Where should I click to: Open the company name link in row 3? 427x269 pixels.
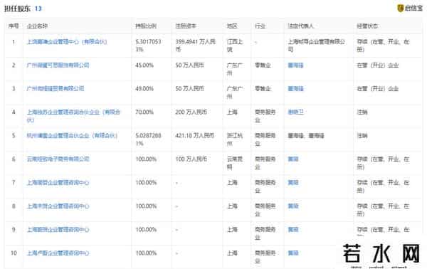point(56,88)
